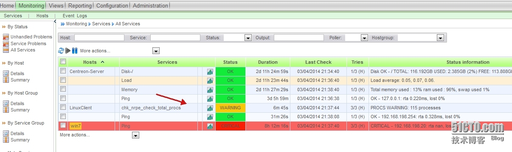Check the LinuxClient chk_nrpe row checkbox
The width and height of the screenshot is (512, 152).
pos(63,107)
